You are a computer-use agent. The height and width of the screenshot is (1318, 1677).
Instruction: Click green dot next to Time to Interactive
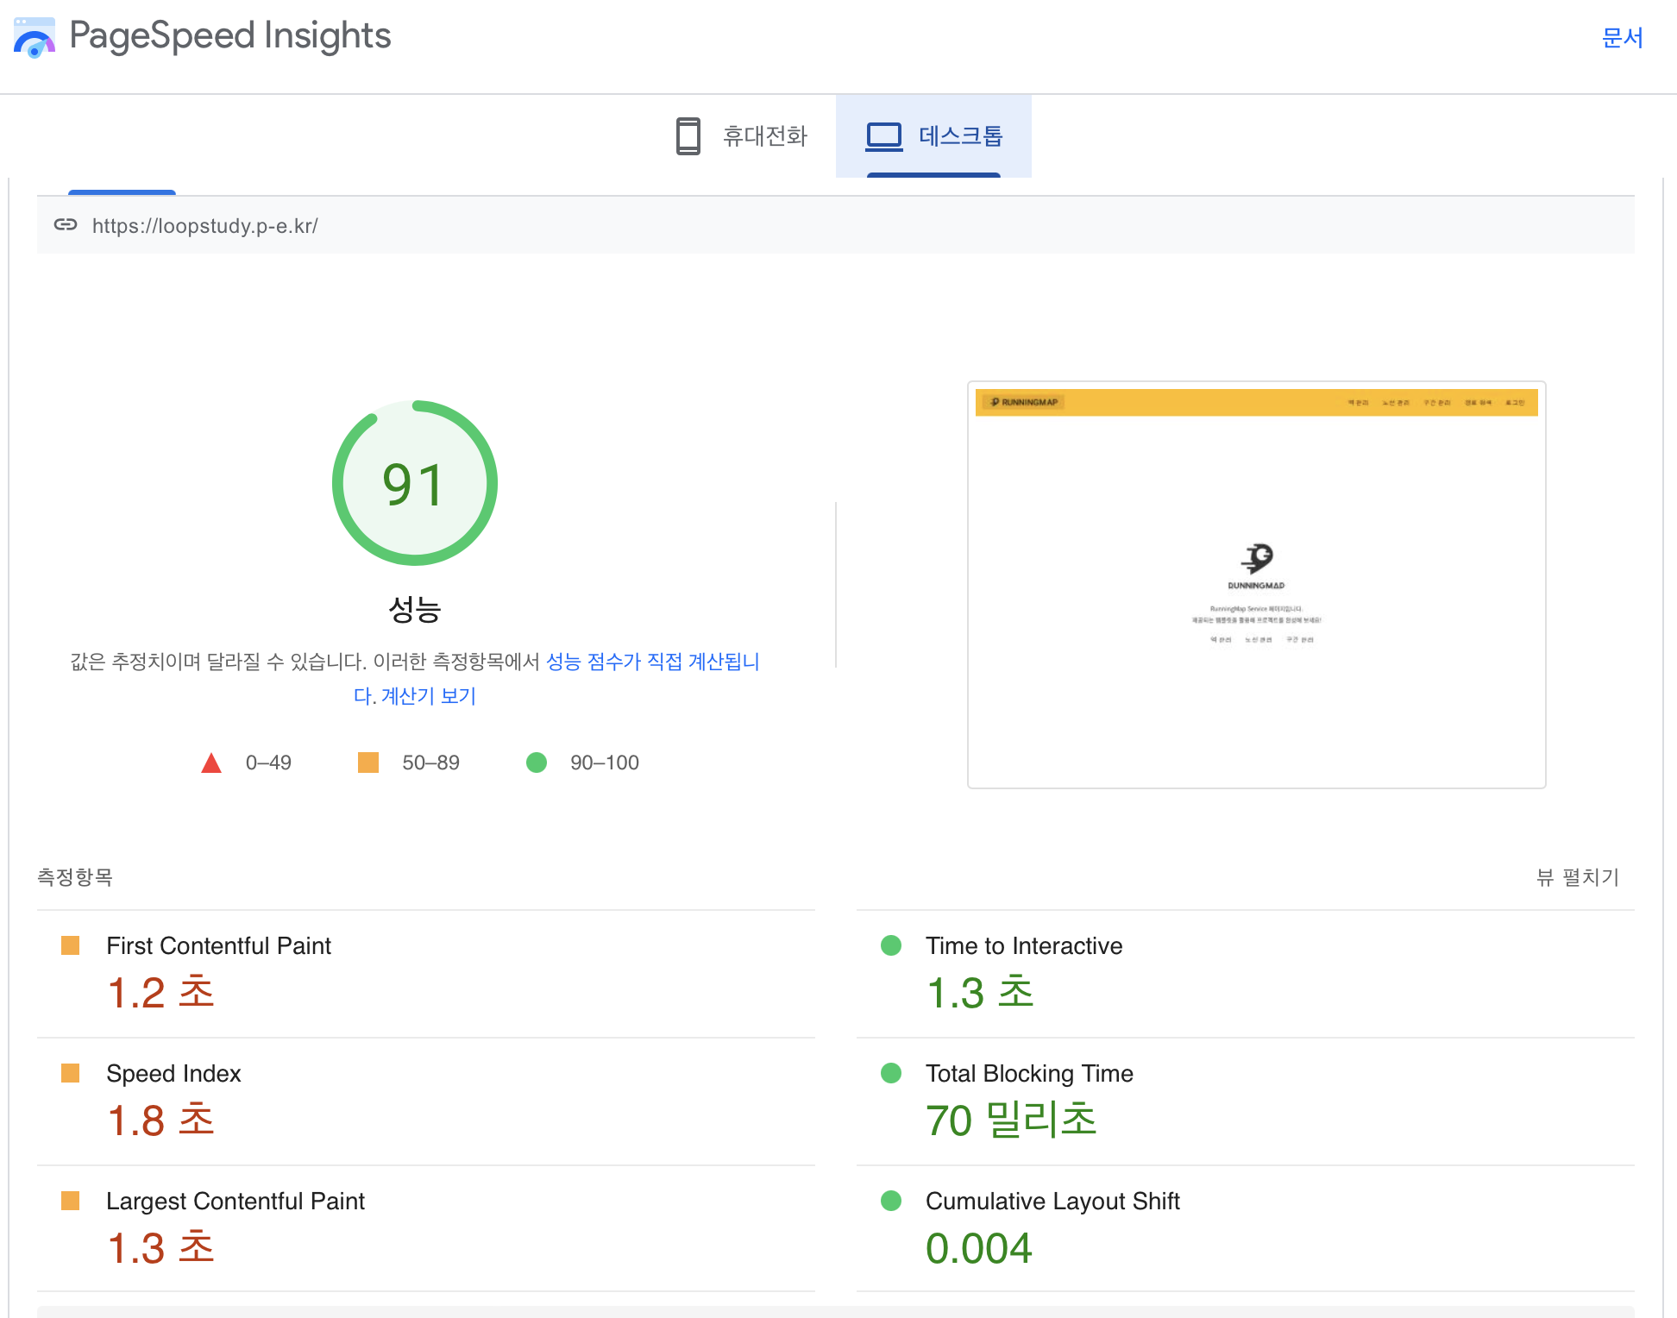pyautogui.click(x=891, y=945)
